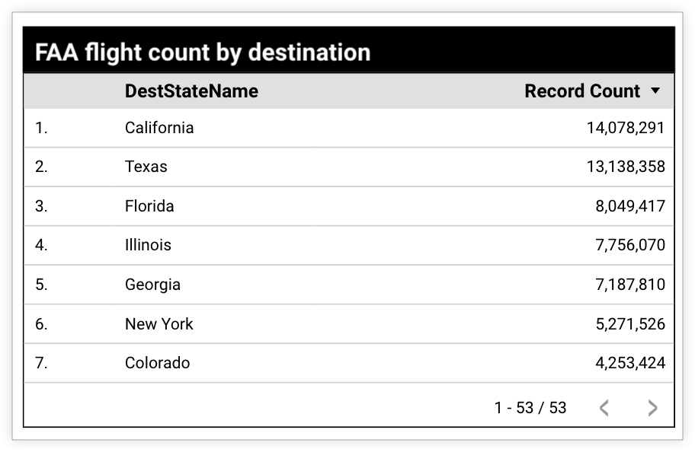Sort table by the Record Count column
The image size is (695, 452).
click(x=581, y=91)
